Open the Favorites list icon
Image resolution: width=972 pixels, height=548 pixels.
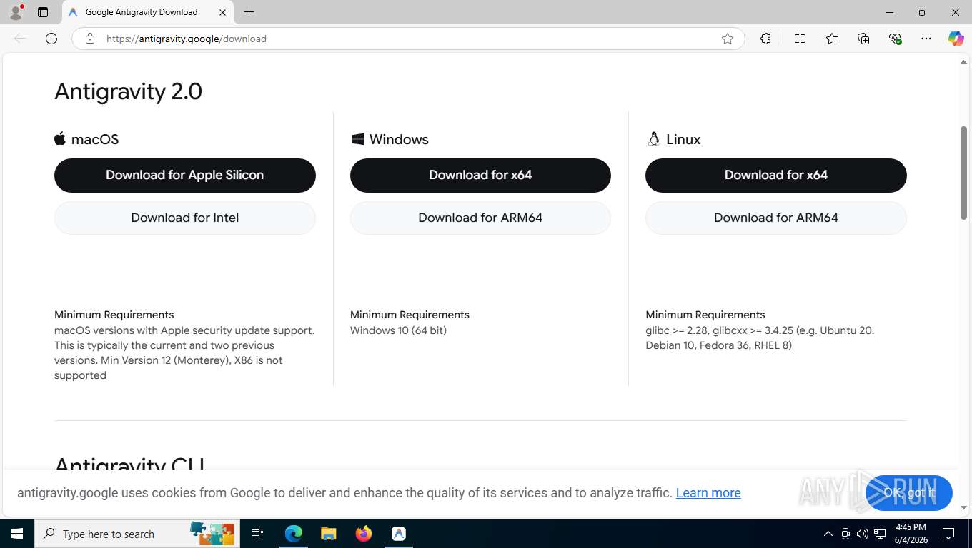click(x=832, y=39)
